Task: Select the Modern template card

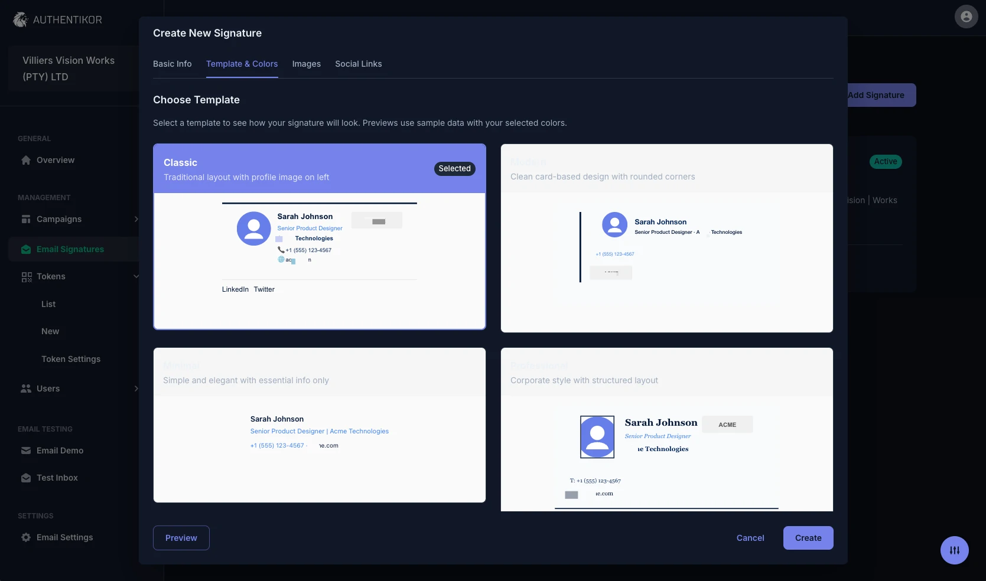Action: click(666, 238)
